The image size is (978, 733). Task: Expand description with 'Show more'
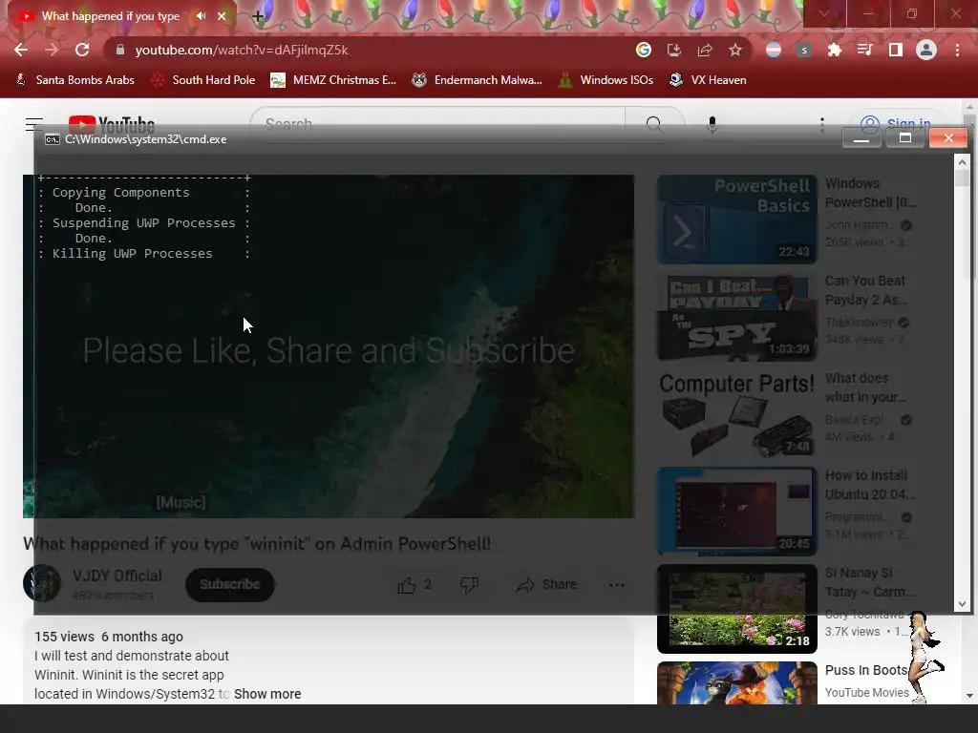point(267,694)
